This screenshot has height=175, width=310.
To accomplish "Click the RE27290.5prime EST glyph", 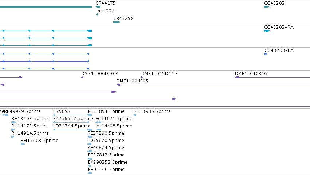I will (90, 137).
